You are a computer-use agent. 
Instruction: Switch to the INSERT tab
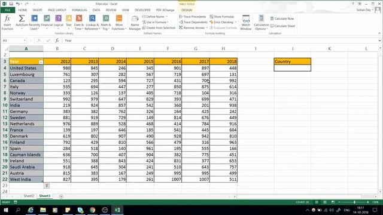click(37, 10)
